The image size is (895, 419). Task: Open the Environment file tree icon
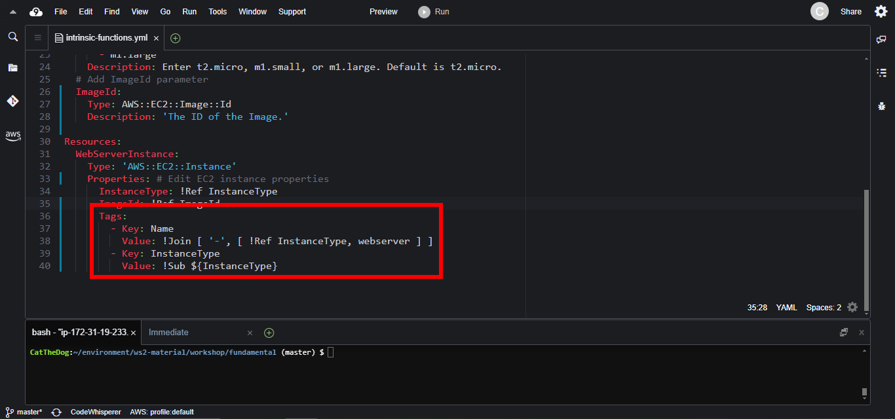click(x=12, y=67)
